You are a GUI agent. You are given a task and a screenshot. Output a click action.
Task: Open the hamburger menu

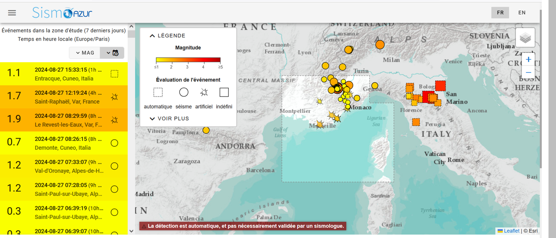12,13
